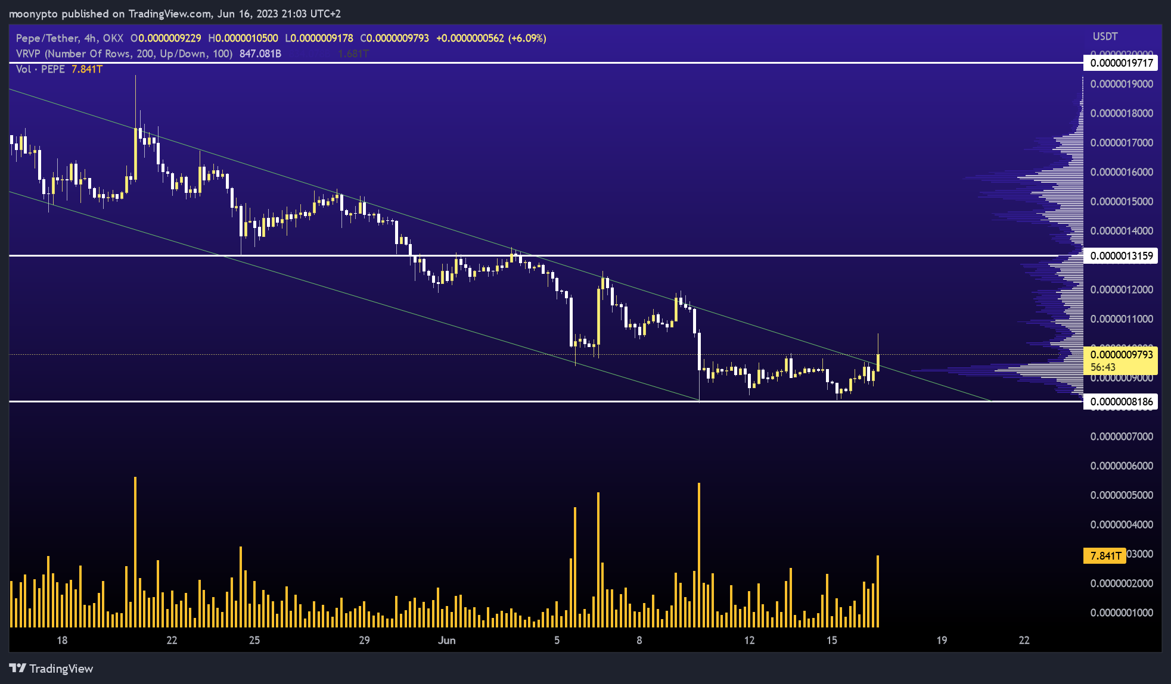Image resolution: width=1171 pixels, height=684 pixels.
Task: Click the 0.0000007000 price axis tick
Action: click(x=1122, y=437)
